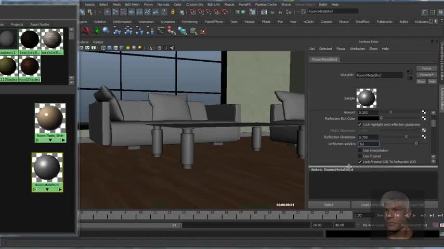444x249 pixels.
Task: Enable the Use interpolation checkbox
Action: click(x=360, y=150)
